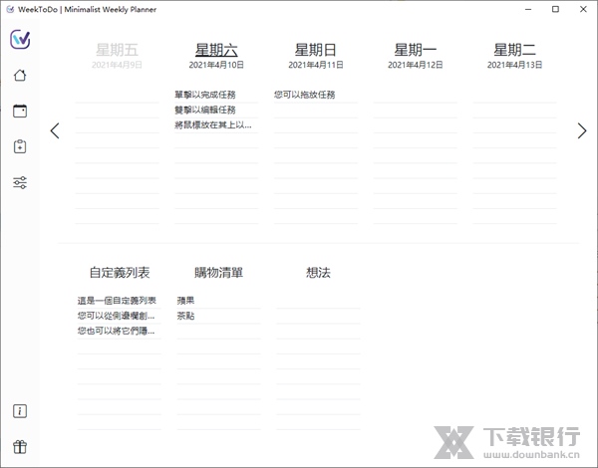Click task 將鼠標放在其上以...

click(213, 125)
